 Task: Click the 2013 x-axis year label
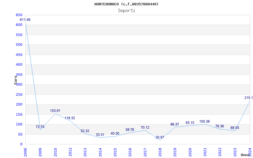(85, 152)
